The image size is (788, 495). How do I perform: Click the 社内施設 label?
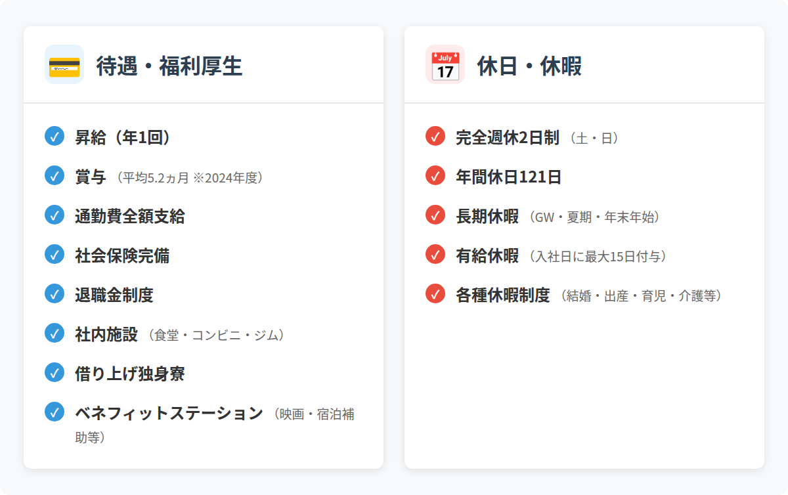(x=106, y=335)
